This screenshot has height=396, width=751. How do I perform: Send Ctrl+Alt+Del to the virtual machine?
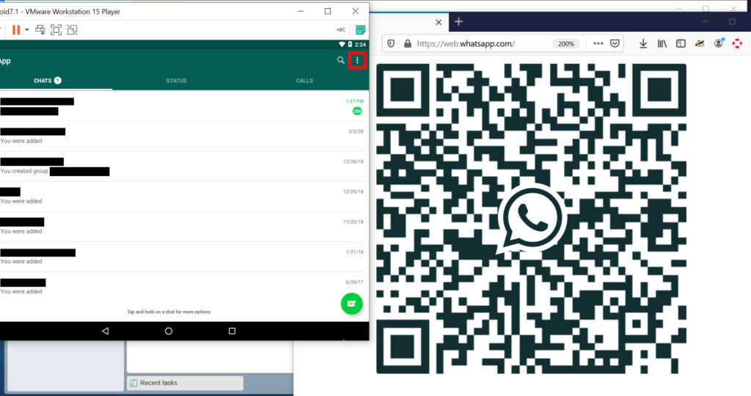40,29
